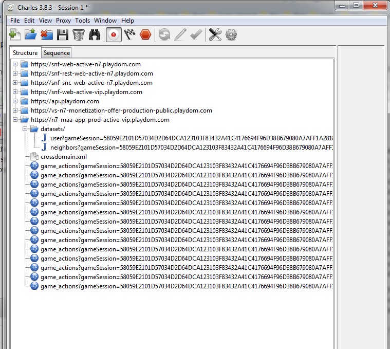Collapse the n7-maa-app-prod-active-vip.playdom.com host node
The width and height of the screenshot is (390, 349).
15,120
